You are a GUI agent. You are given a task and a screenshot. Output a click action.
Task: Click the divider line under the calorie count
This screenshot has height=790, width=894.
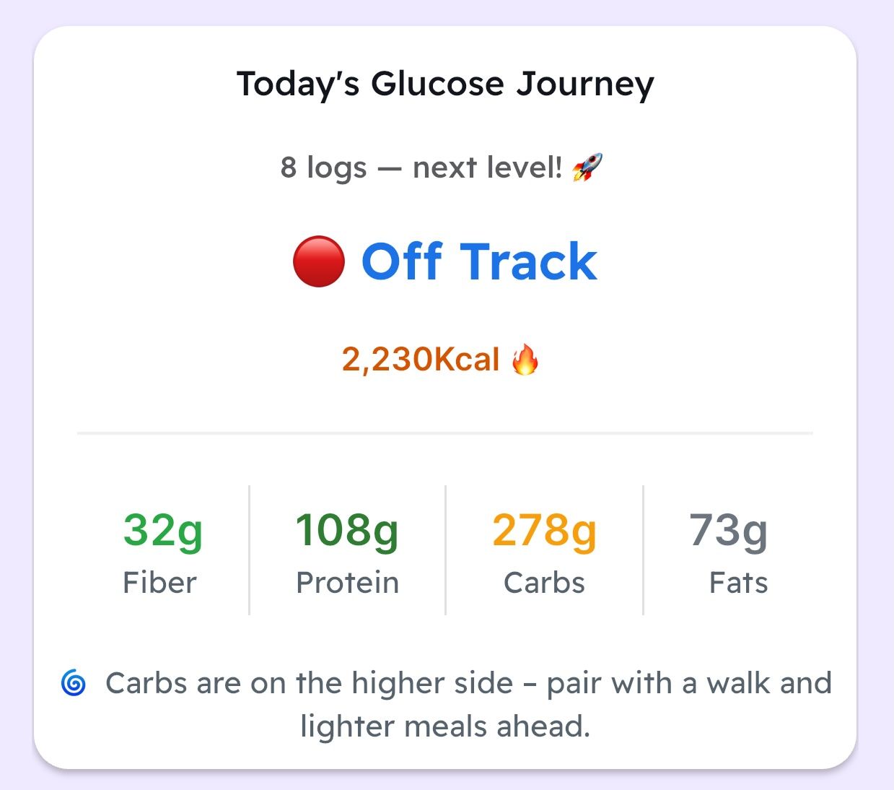[446, 432]
